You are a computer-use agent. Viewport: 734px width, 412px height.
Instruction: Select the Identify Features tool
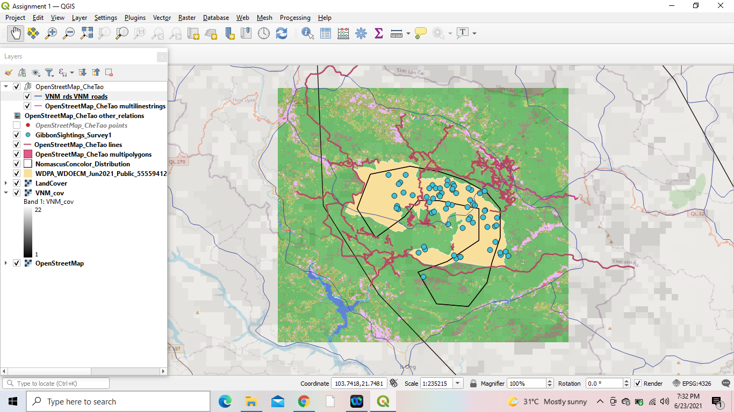coord(308,33)
